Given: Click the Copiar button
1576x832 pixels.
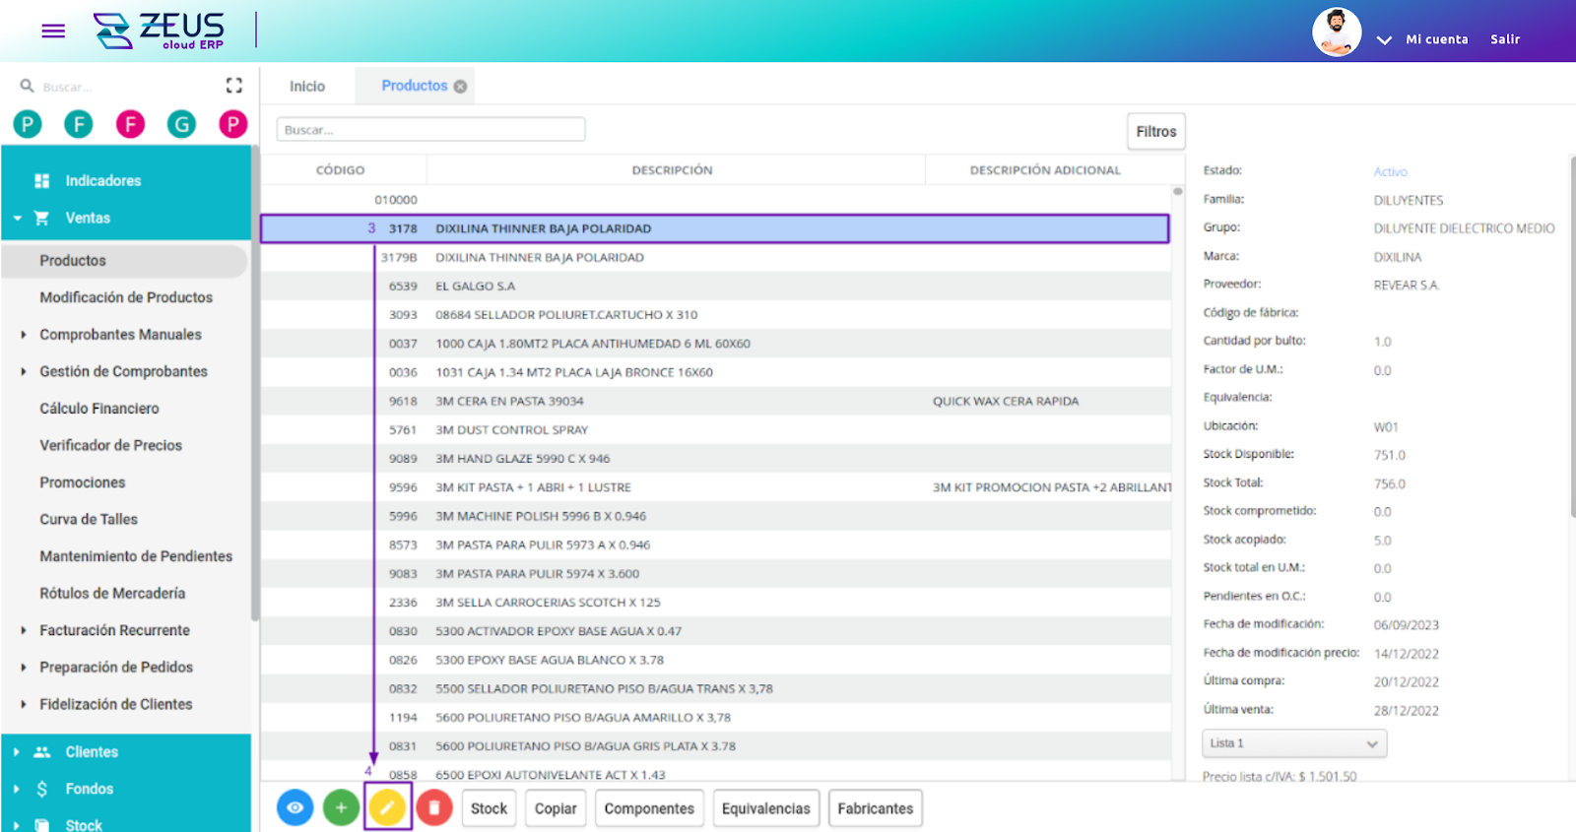Looking at the screenshot, I should point(556,808).
